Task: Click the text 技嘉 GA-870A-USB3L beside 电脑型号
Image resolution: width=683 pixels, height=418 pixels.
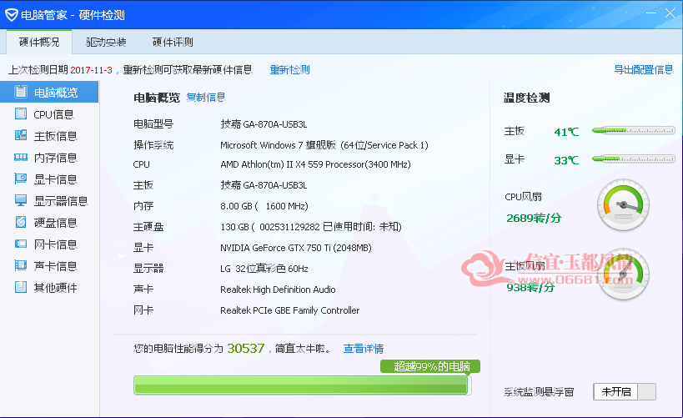Action: click(x=264, y=124)
